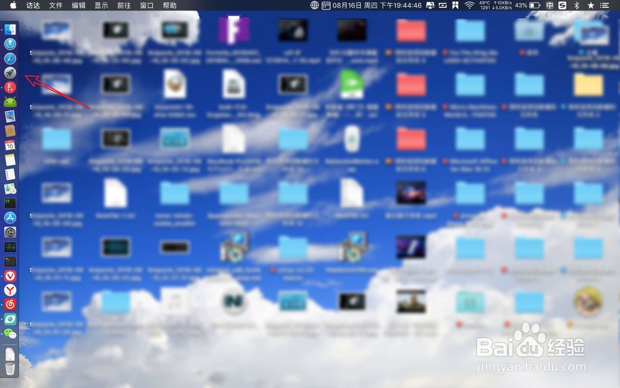Open the blue upload-arrow app below Finder

(x=10, y=44)
